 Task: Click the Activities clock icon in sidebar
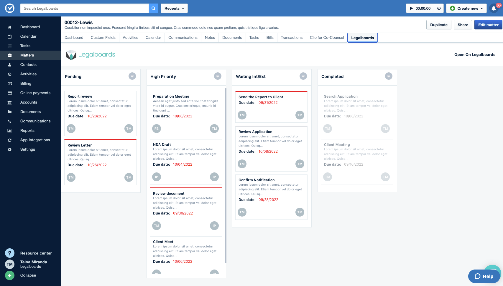point(10,74)
